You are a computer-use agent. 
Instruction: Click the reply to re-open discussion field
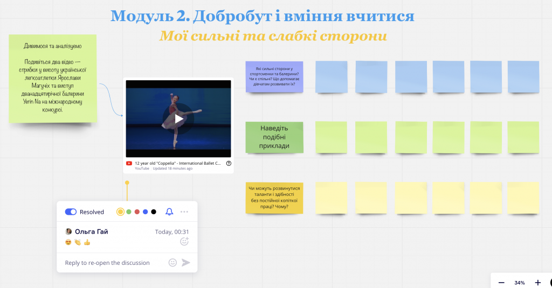click(x=107, y=263)
